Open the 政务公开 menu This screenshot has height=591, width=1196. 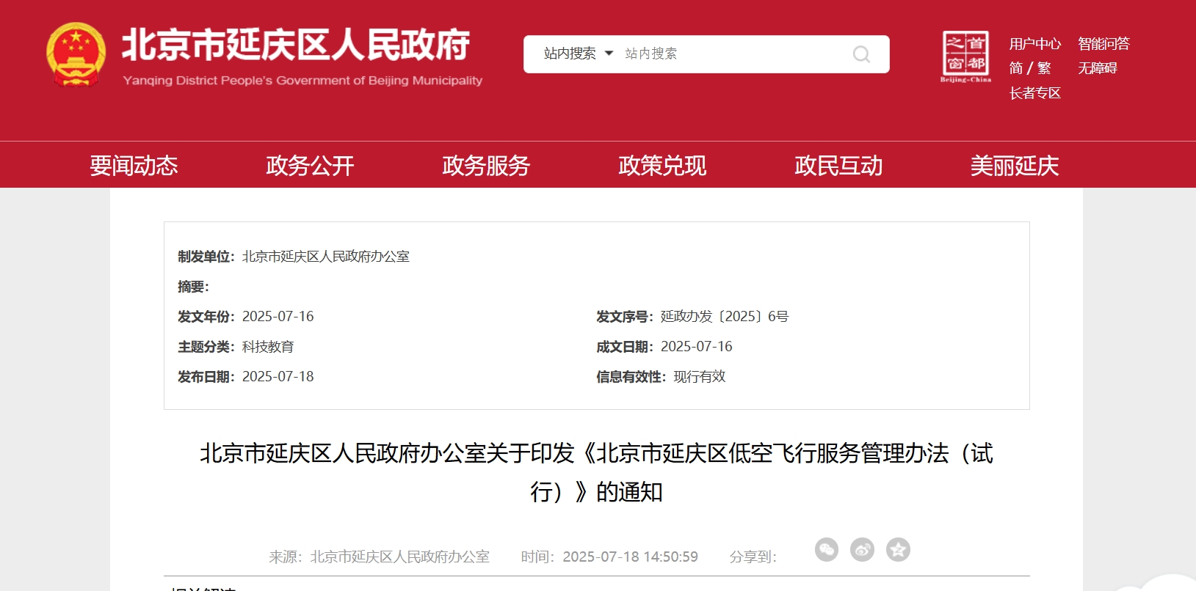pyautogui.click(x=310, y=166)
